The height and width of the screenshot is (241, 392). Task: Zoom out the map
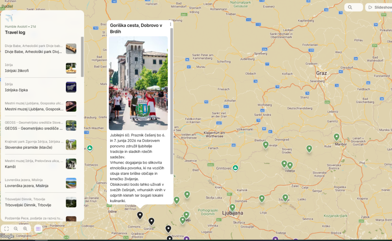tap(16, 228)
